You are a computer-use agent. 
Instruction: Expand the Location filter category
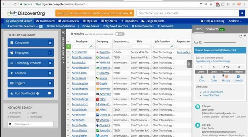coord(31,73)
